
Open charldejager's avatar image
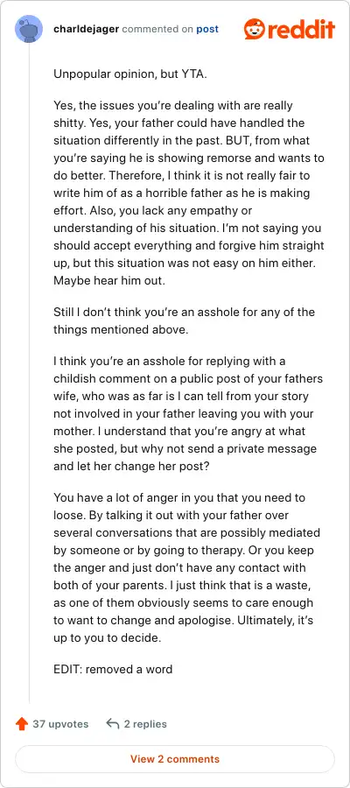(29, 29)
